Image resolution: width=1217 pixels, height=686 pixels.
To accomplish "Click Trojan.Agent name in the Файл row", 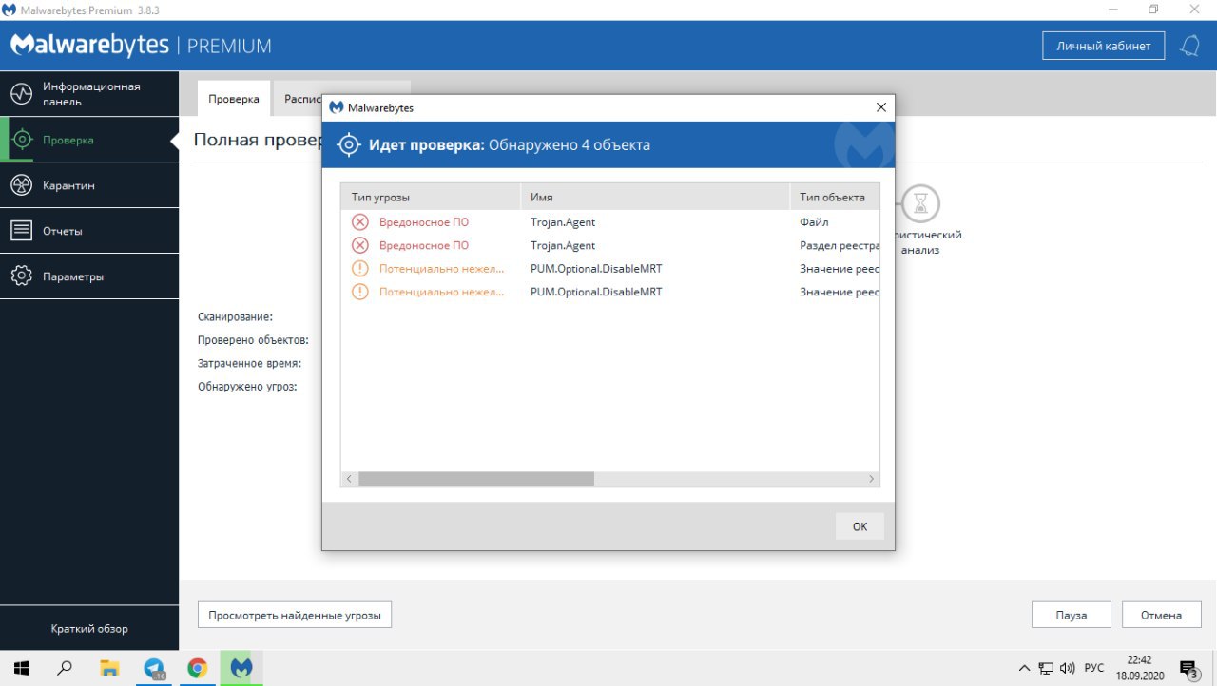I will coord(563,221).
